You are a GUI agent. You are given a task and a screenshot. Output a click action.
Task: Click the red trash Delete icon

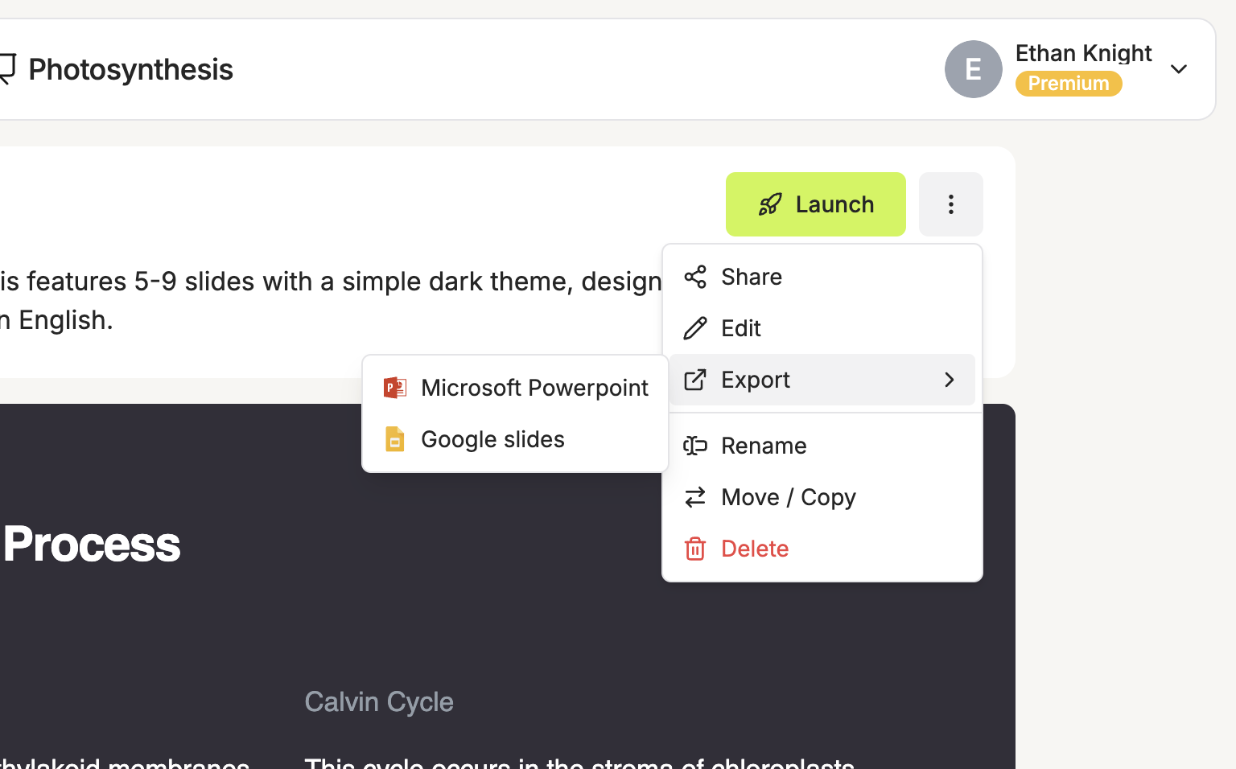(x=695, y=549)
